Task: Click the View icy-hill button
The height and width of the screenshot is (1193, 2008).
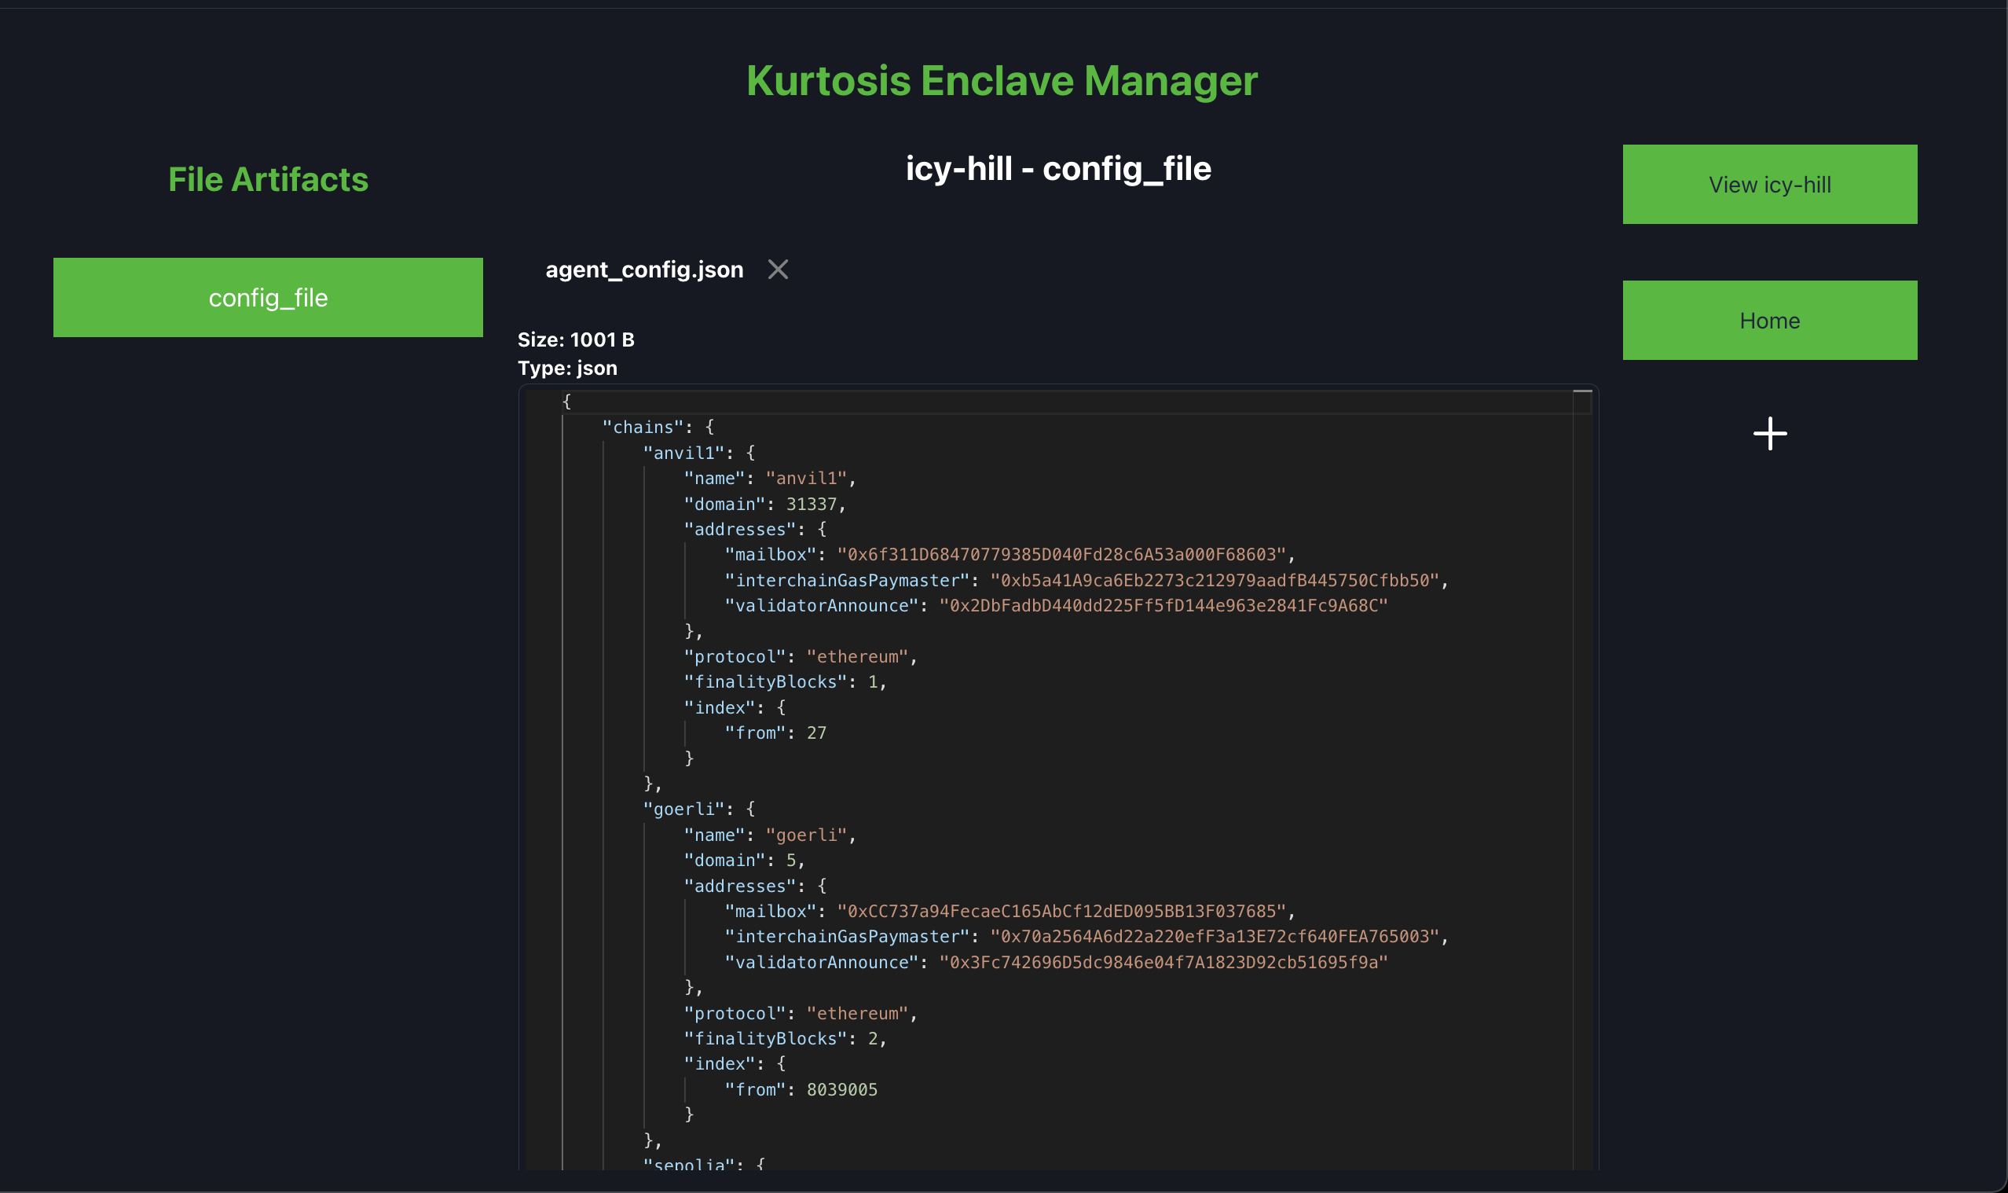Action: (x=1769, y=185)
